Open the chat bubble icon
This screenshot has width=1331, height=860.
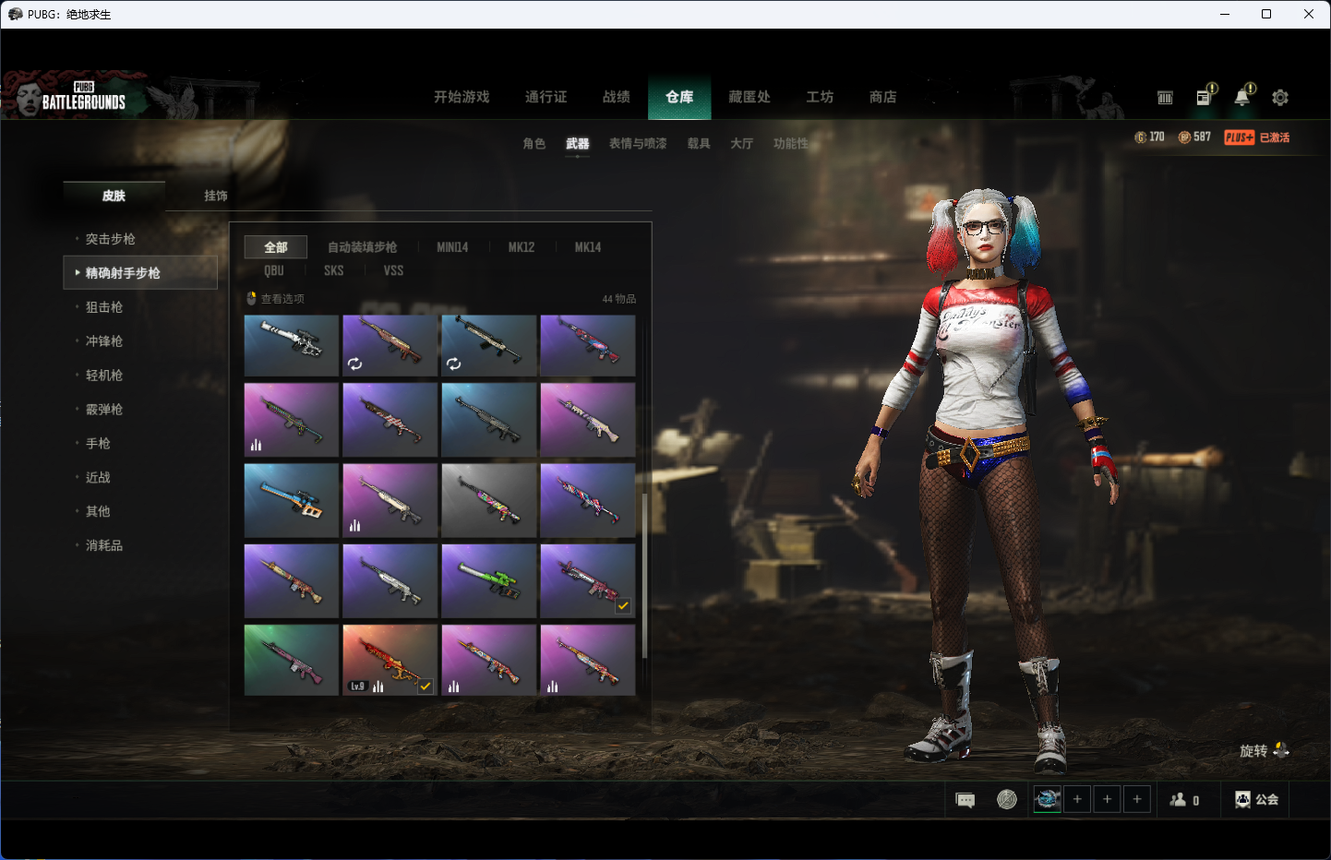point(965,800)
